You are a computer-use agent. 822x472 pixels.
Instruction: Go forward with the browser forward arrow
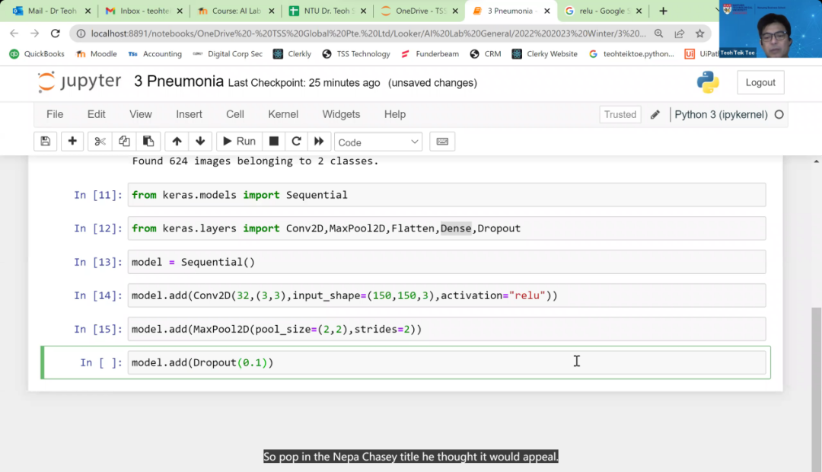(34, 33)
